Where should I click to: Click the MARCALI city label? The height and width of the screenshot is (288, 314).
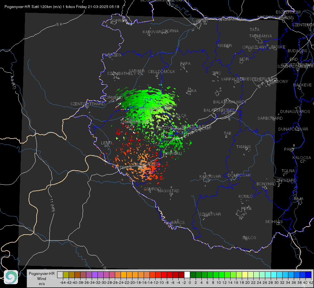coord(173,154)
